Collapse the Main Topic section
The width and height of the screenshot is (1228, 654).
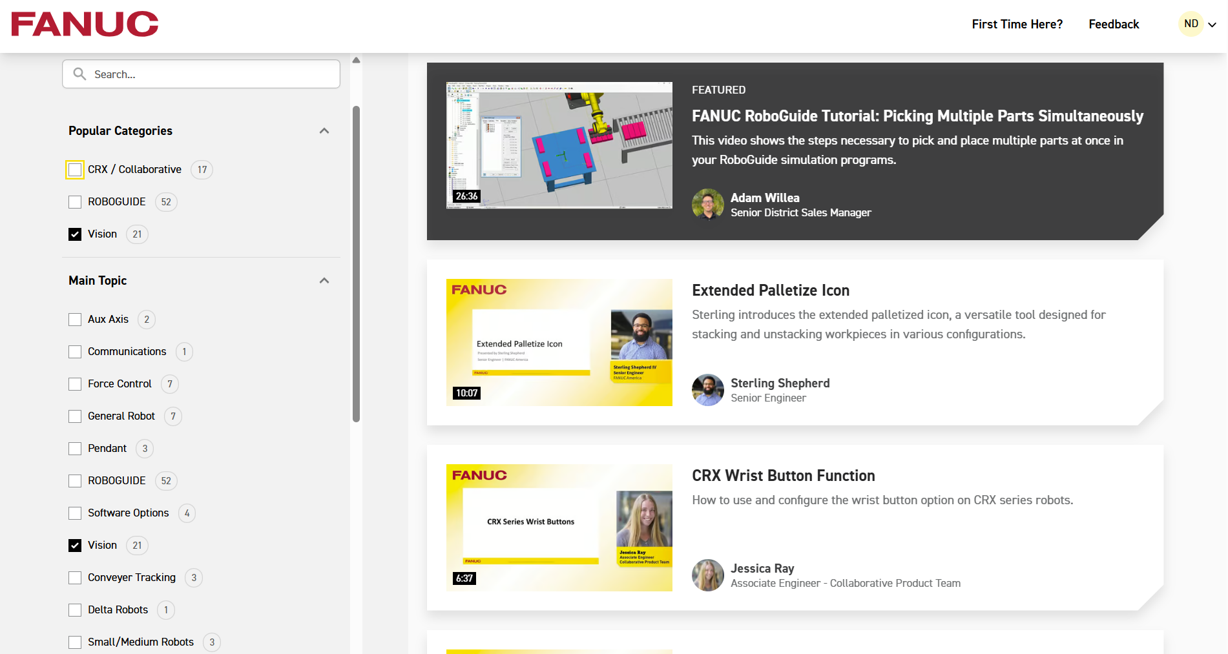(324, 281)
